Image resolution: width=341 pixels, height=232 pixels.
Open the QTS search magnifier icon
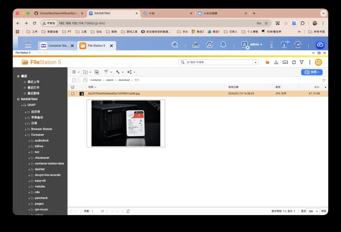click(x=175, y=45)
